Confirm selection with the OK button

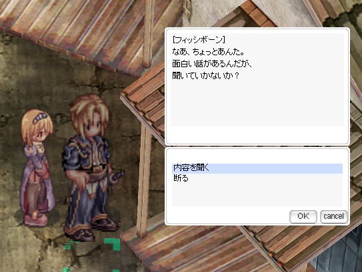pos(303,217)
